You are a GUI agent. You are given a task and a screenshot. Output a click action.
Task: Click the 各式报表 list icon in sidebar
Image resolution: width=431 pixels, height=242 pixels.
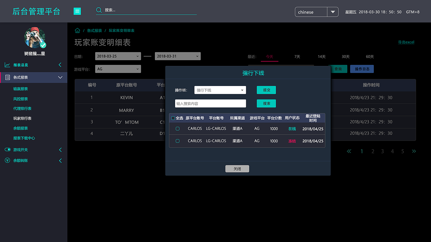point(7,77)
